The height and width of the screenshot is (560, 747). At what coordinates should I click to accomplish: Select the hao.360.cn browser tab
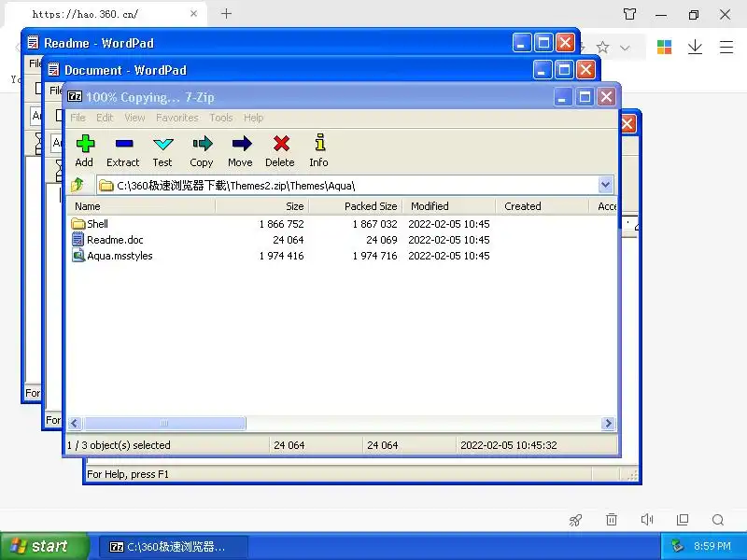[x=106, y=14]
